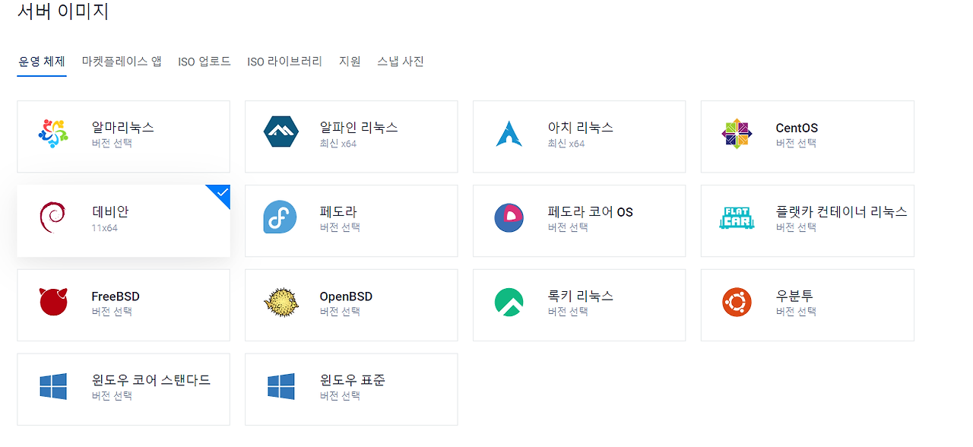
Task: Open 버전 선택 under 우분투
Action: tap(796, 312)
